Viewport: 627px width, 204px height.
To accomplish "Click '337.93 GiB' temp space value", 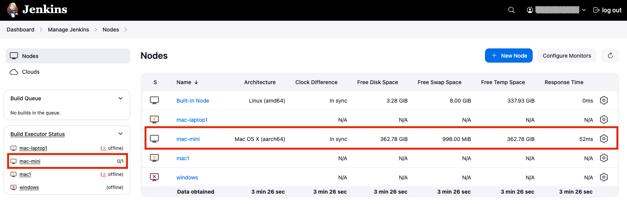I will pos(521,101).
